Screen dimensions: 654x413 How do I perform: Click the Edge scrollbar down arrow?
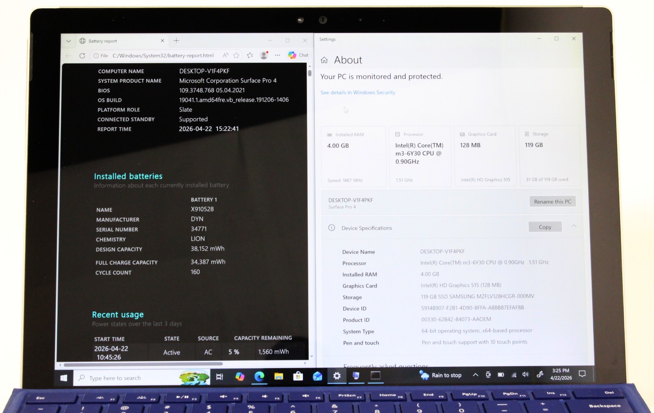click(x=311, y=356)
